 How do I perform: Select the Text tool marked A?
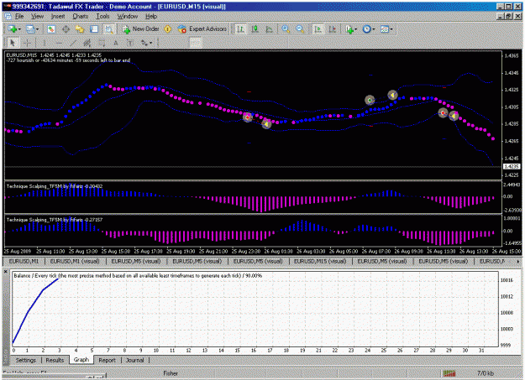click(116, 43)
